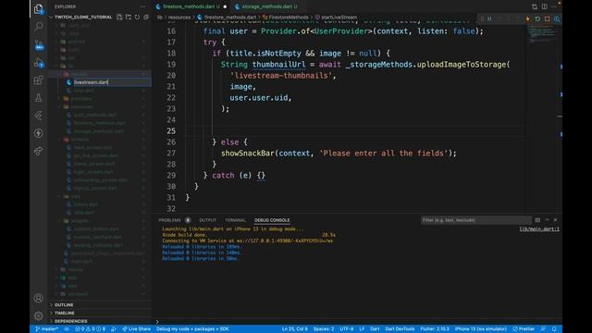Viewport: 592px width, 333px height.
Task: Split the editor right
Action: click(x=545, y=6)
